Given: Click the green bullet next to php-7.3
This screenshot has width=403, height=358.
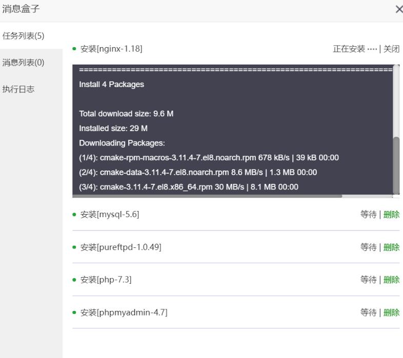Looking at the screenshot, I should [74, 280].
